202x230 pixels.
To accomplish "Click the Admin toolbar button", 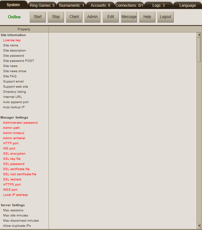I will 92,17.
